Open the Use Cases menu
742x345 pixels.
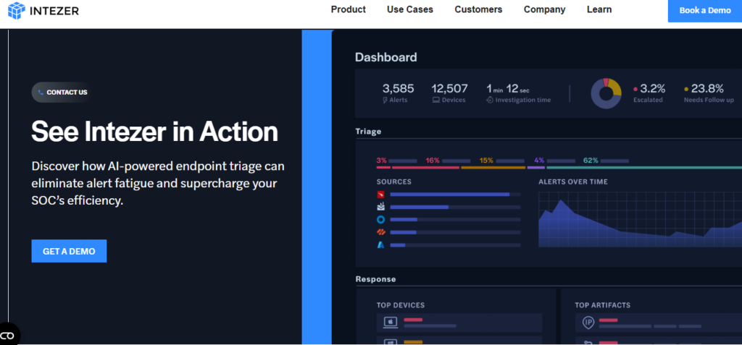pos(410,9)
